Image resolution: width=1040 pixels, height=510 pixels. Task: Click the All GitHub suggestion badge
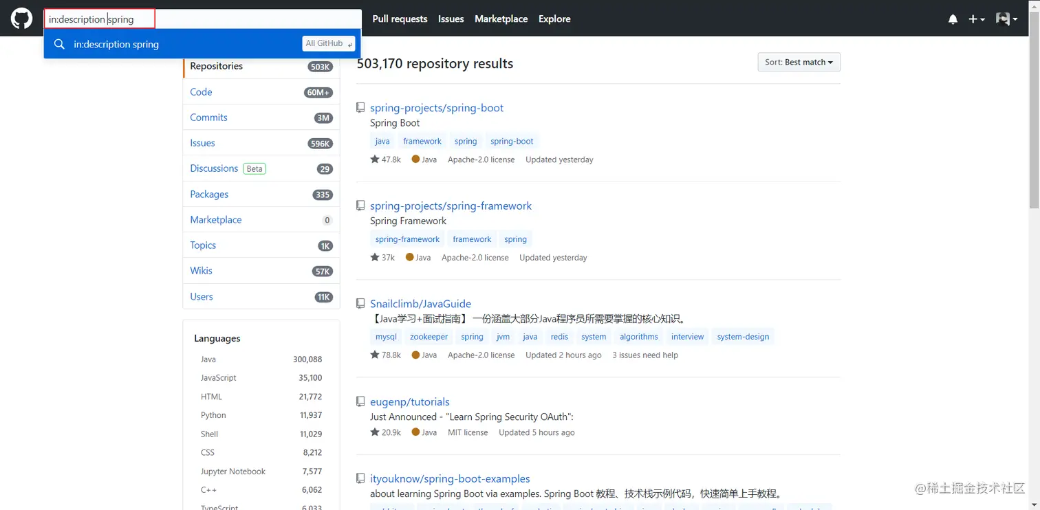329,43
